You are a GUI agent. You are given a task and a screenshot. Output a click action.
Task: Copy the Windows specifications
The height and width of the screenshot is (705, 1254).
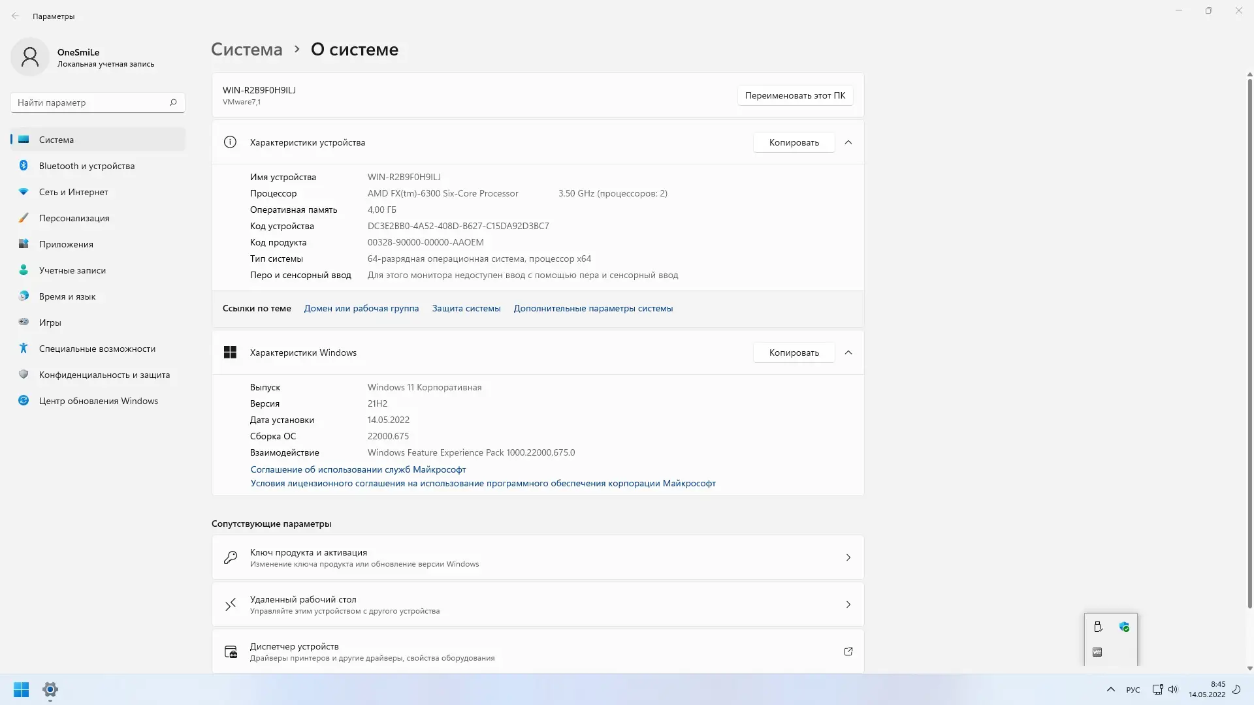tap(794, 352)
